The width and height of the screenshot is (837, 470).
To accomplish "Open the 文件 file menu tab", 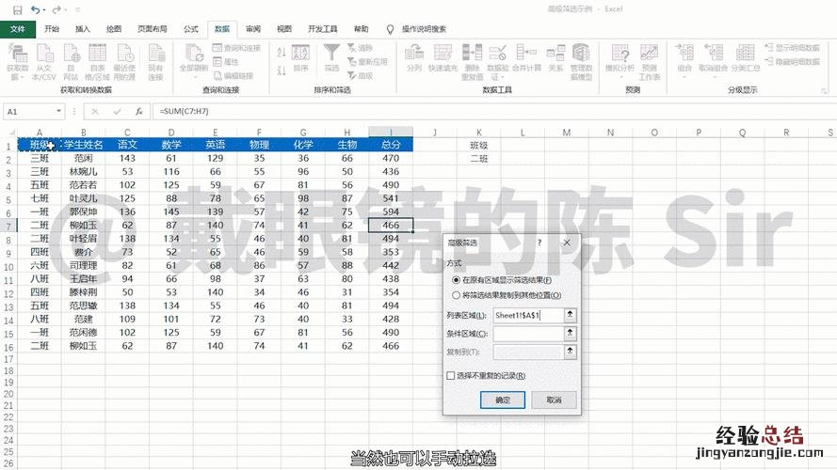I will 17,29.
